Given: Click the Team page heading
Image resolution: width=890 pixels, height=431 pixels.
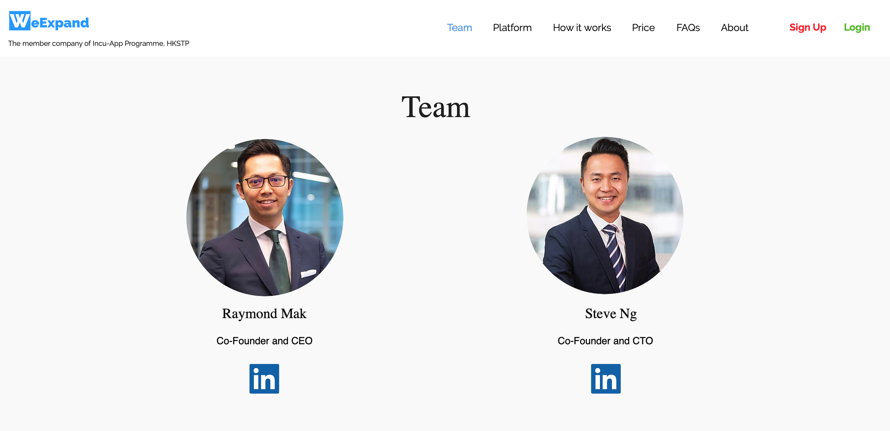Looking at the screenshot, I should point(436,107).
